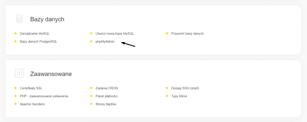This screenshot has width=307, height=122.
Task: Select Apache Handlers
Action: click(32, 104)
